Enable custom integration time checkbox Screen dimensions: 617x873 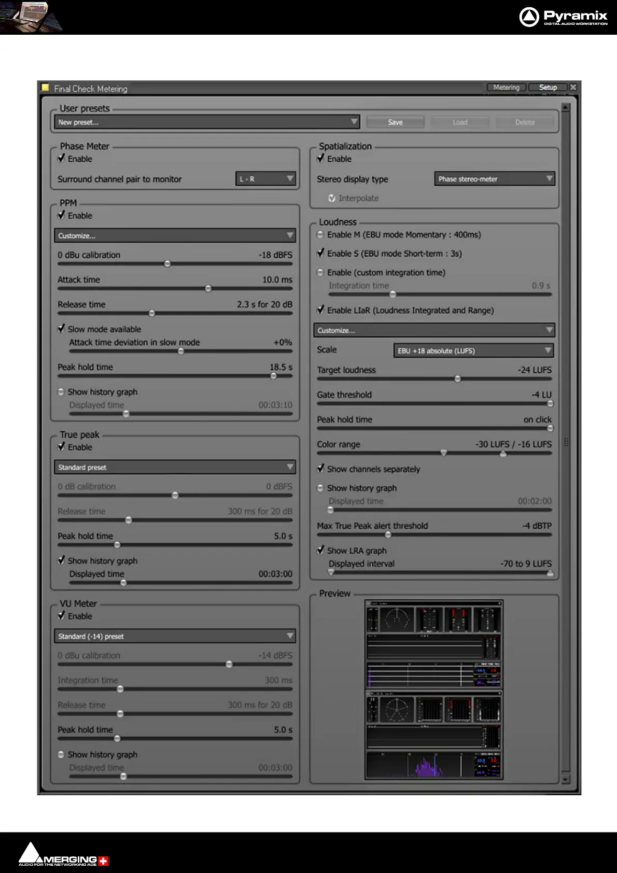(x=320, y=272)
